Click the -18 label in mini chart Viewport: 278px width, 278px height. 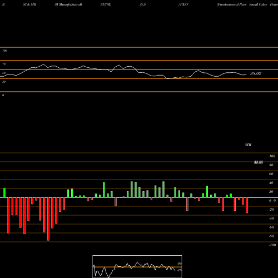(179, 270)
